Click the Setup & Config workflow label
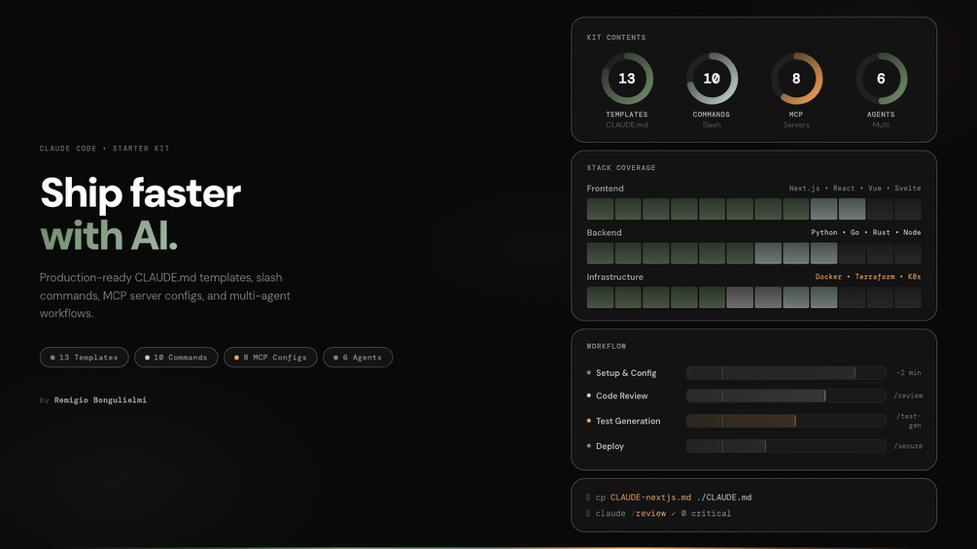This screenshot has width=977, height=549. pyautogui.click(x=626, y=373)
